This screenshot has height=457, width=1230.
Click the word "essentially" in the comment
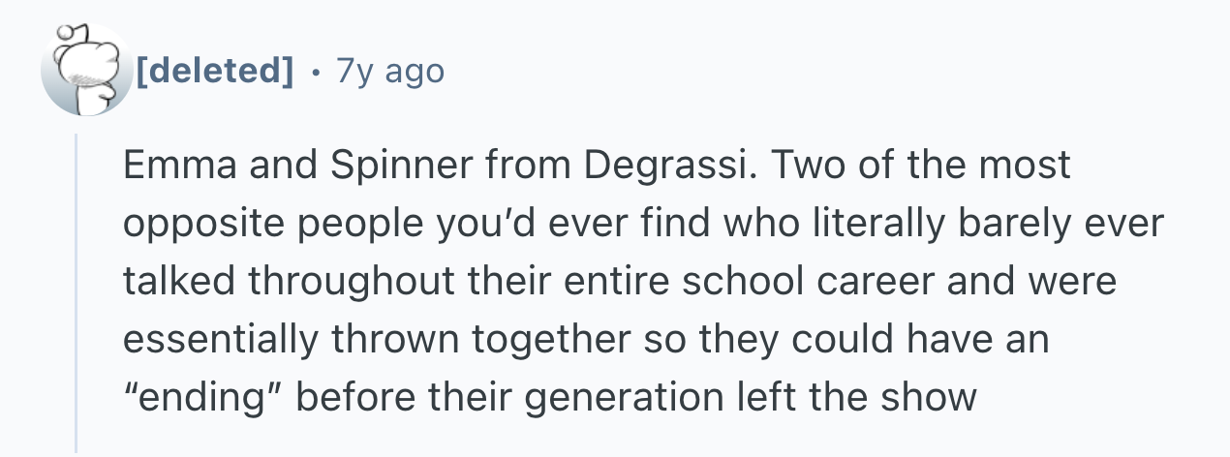coord(218,340)
